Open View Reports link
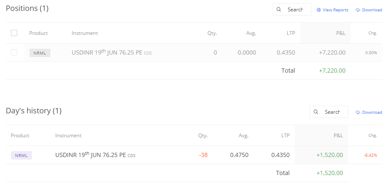This screenshot has height=191, width=389. pyautogui.click(x=335, y=10)
